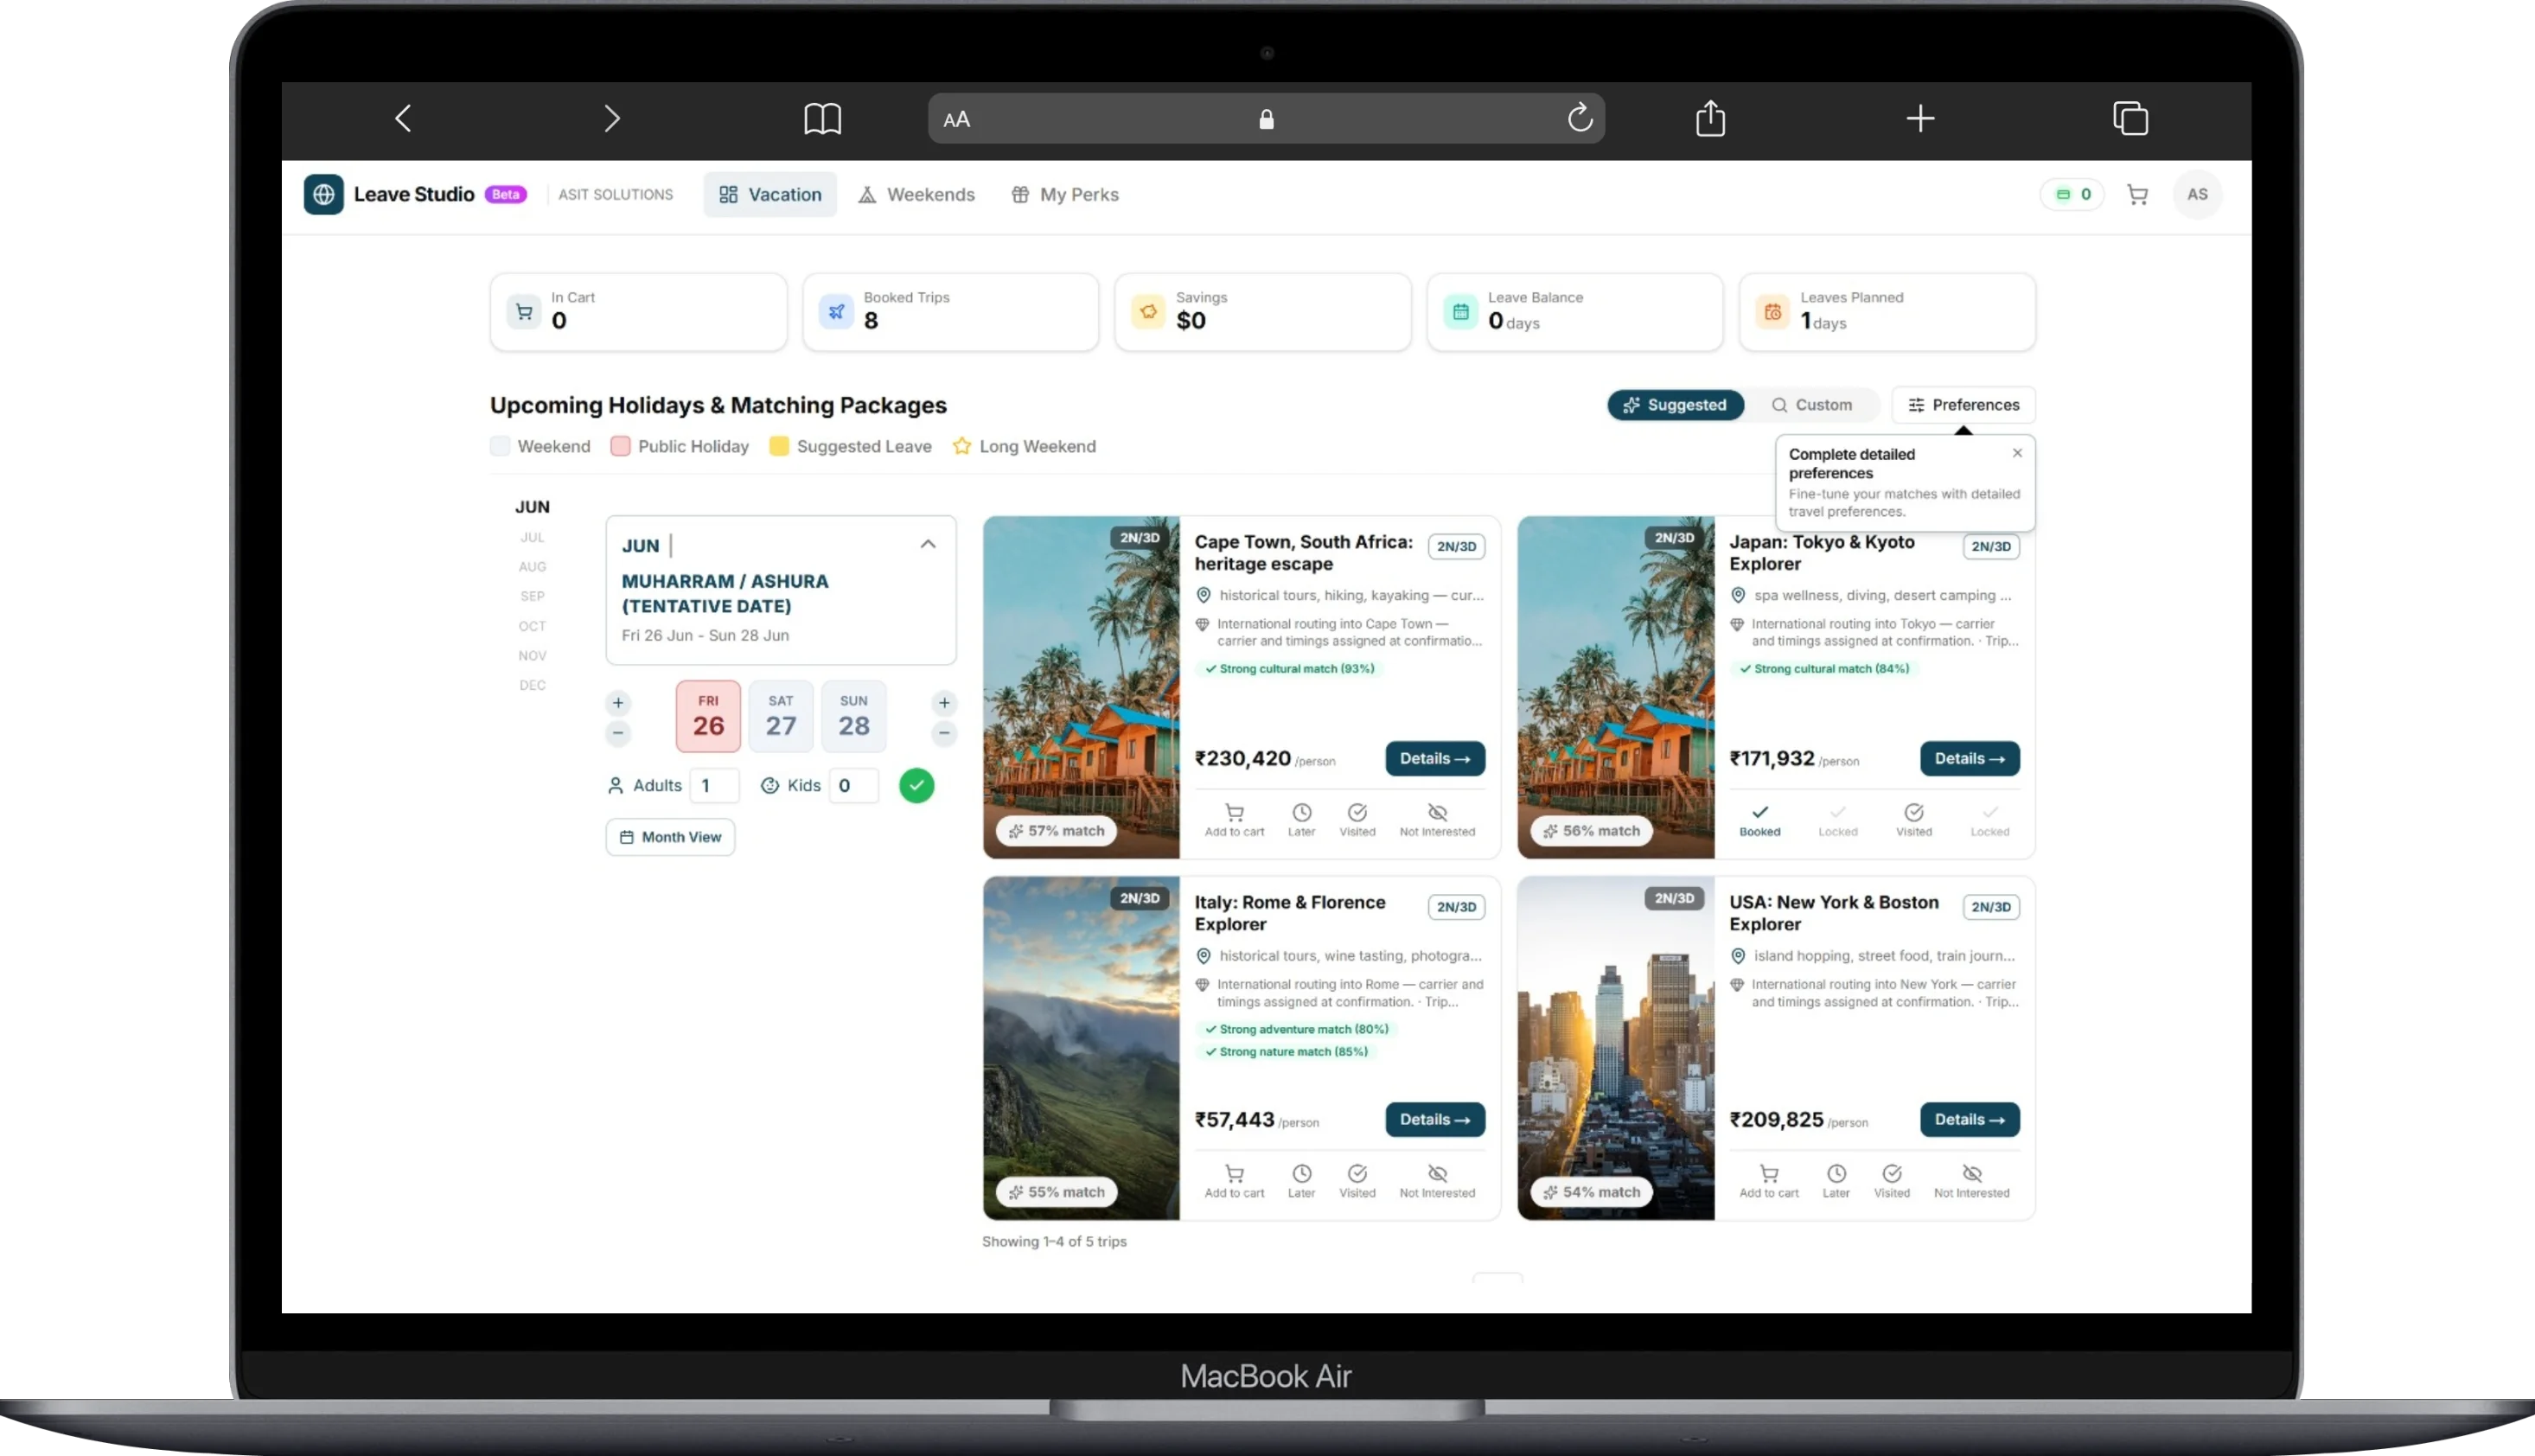Edit the Adults count field
This screenshot has height=1456, width=2535.
tap(714, 786)
